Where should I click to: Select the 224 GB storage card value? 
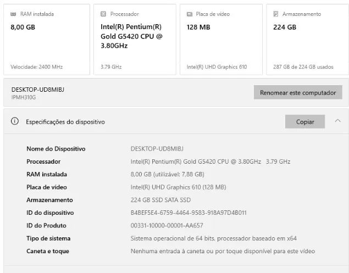point(285,27)
